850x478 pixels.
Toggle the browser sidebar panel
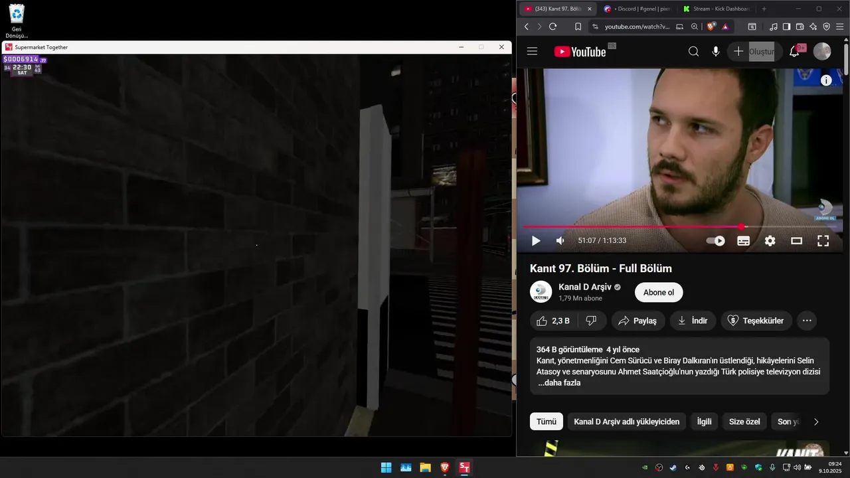pyautogui.click(x=786, y=27)
